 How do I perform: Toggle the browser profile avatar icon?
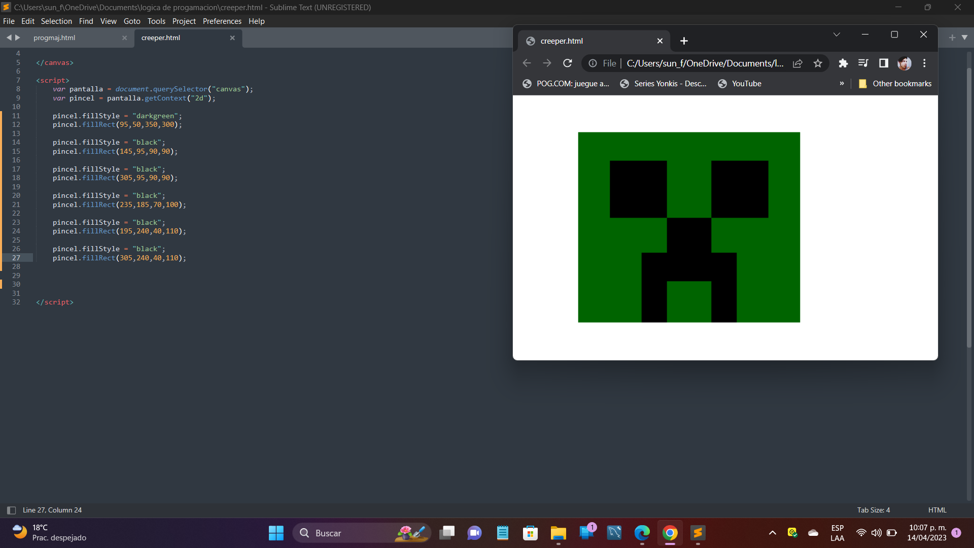coord(904,63)
